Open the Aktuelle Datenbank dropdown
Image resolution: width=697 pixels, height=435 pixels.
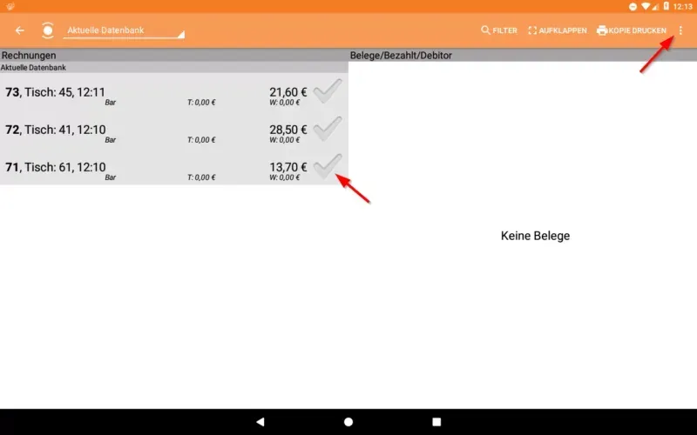point(124,30)
